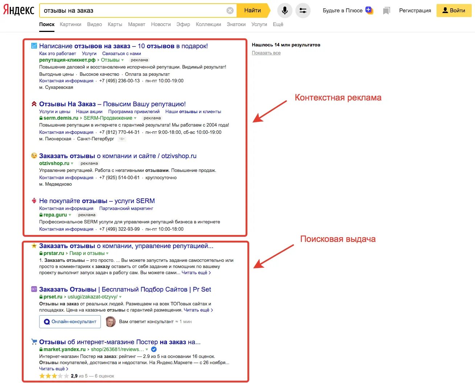
Task: Expand prstar.ru snippet via Читать ещё
Action: [x=196, y=273]
